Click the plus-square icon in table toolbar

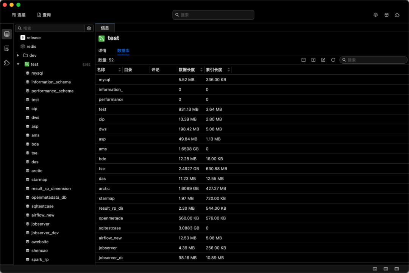coord(313,60)
